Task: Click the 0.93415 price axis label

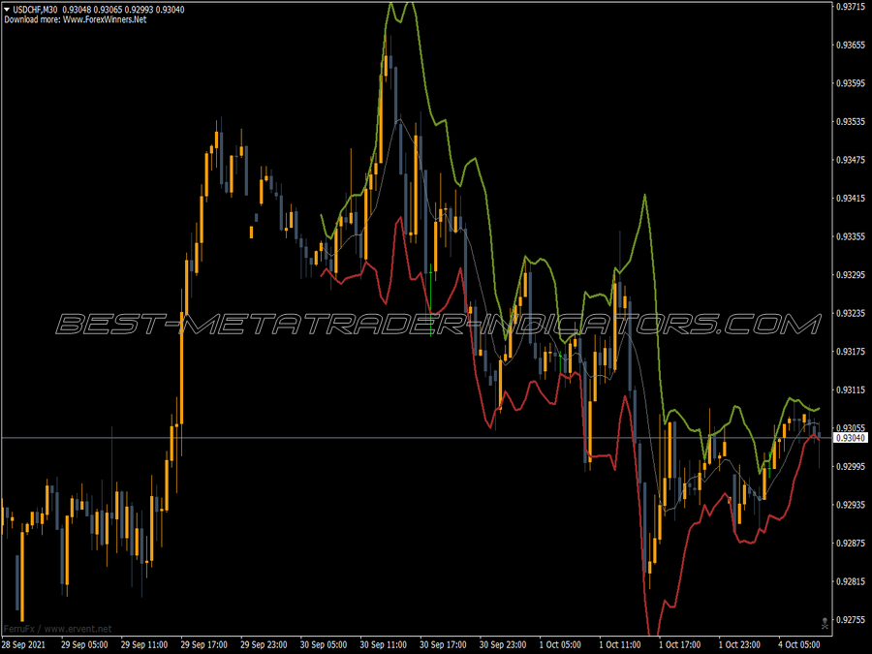Action: click(851, 199)
